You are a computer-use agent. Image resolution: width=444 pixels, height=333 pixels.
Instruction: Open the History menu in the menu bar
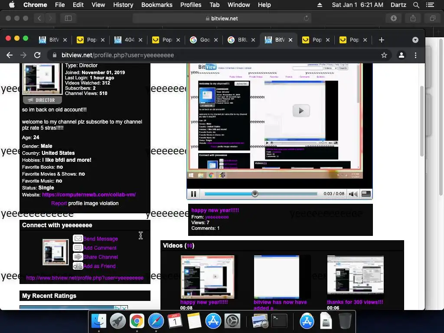(123, 5)
